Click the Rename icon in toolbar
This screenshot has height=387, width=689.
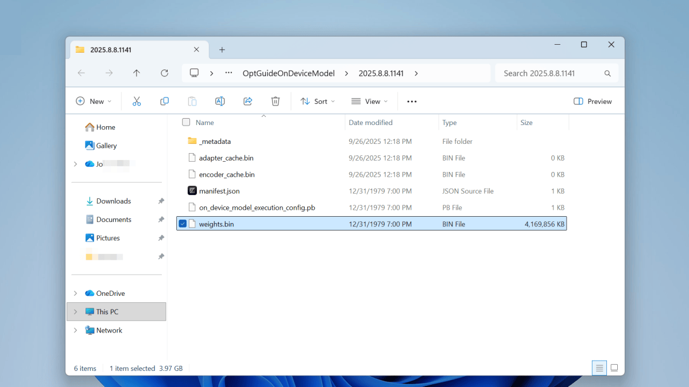220,101
